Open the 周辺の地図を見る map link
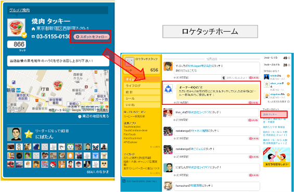The height and width of the screenshot is (192, 294). point(95,116)
